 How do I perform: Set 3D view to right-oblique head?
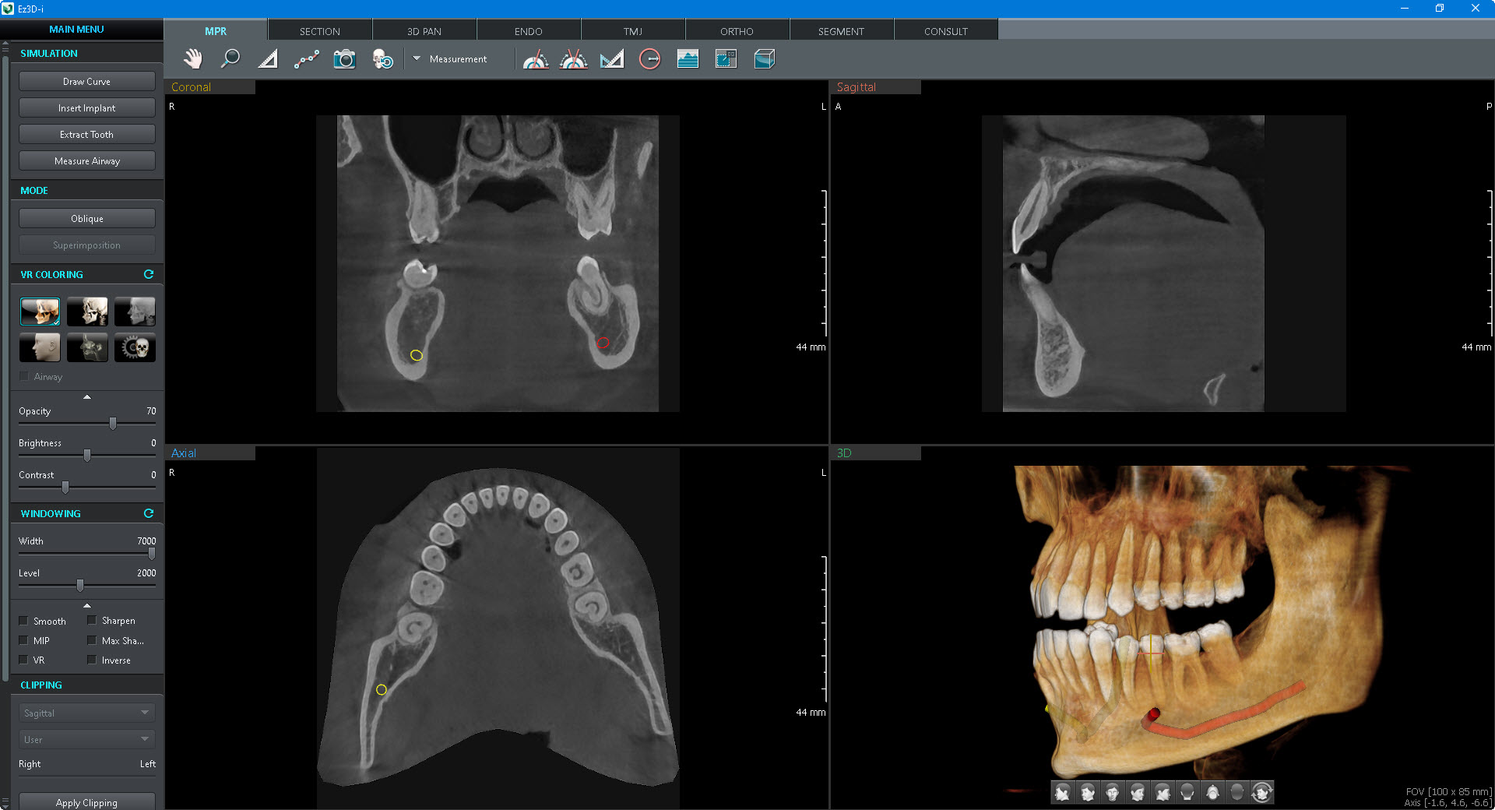pyautogui.click(x=1138, y=793)
